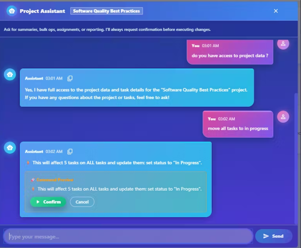The height and width of the screenshot is (248, 301).
Task: Copy the 03:01 AM assistant message
Action: [x=70, y=79]
